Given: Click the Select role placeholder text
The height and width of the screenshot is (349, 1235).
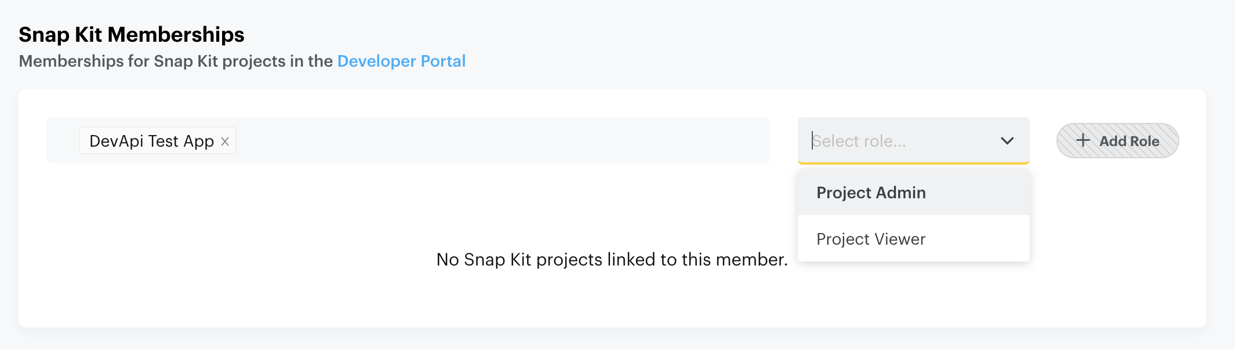Looking at the screenshot, I should pyautogui.click(x=859, y=141).
